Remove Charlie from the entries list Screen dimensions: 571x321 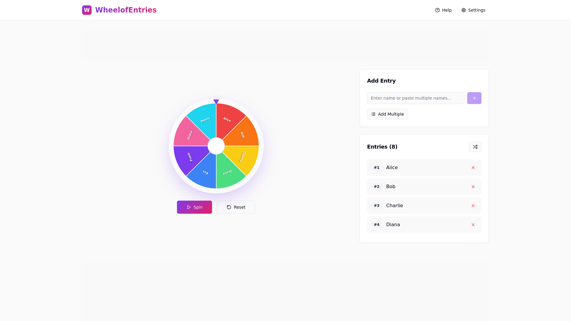click(473, 206)
